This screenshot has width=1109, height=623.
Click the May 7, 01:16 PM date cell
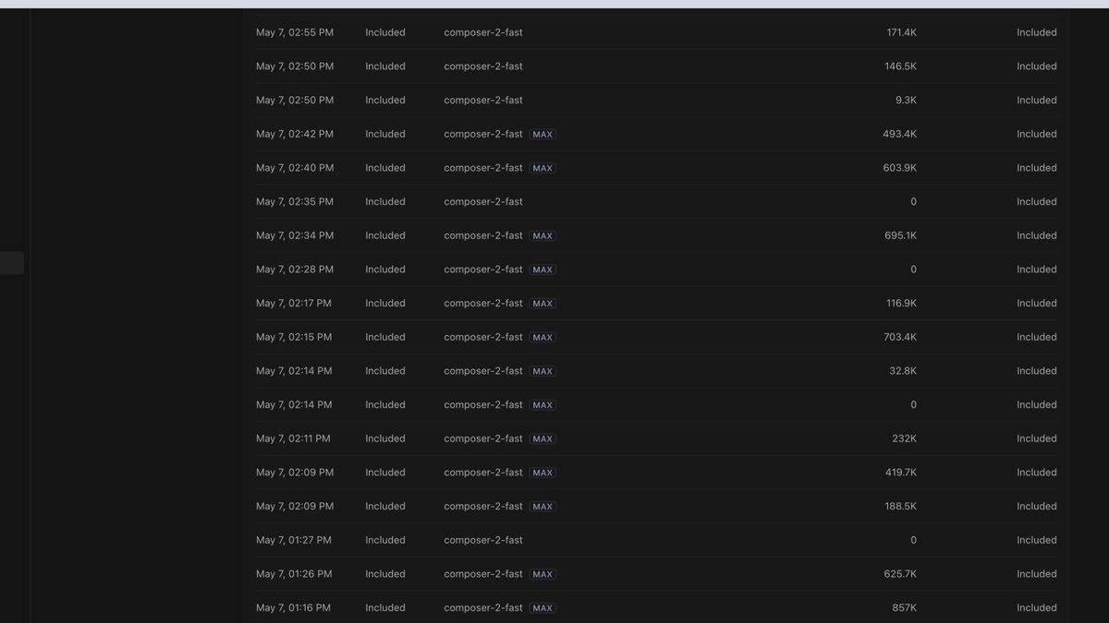(293, 607)
